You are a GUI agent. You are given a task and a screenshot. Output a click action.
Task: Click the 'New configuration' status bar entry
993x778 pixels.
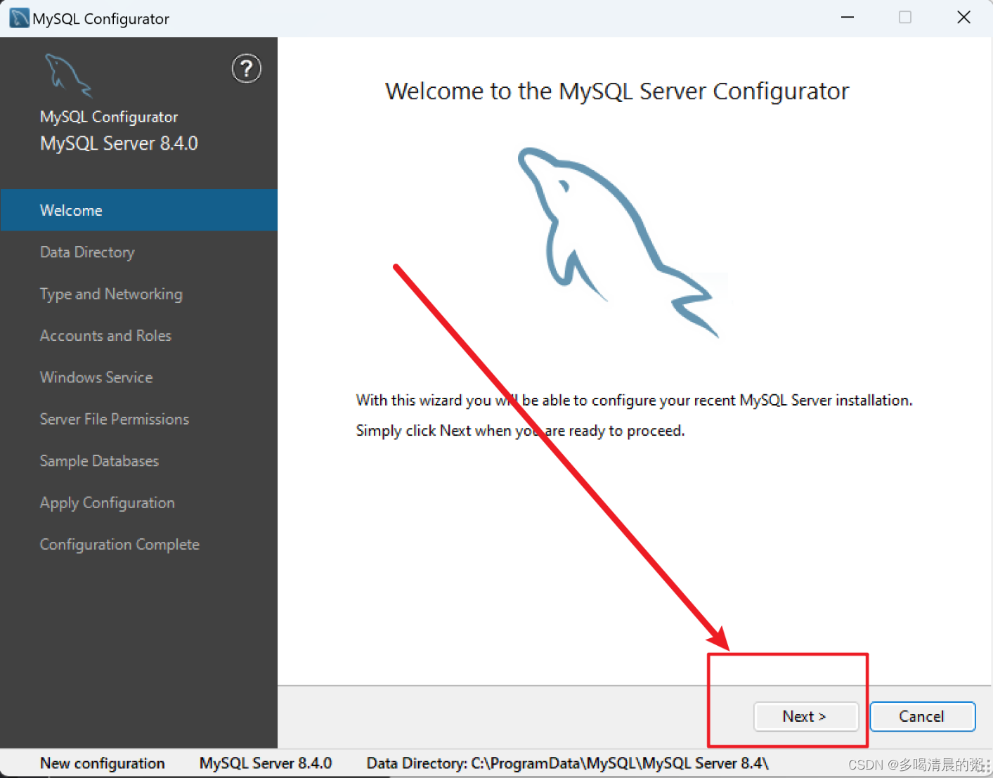point(103,764)
